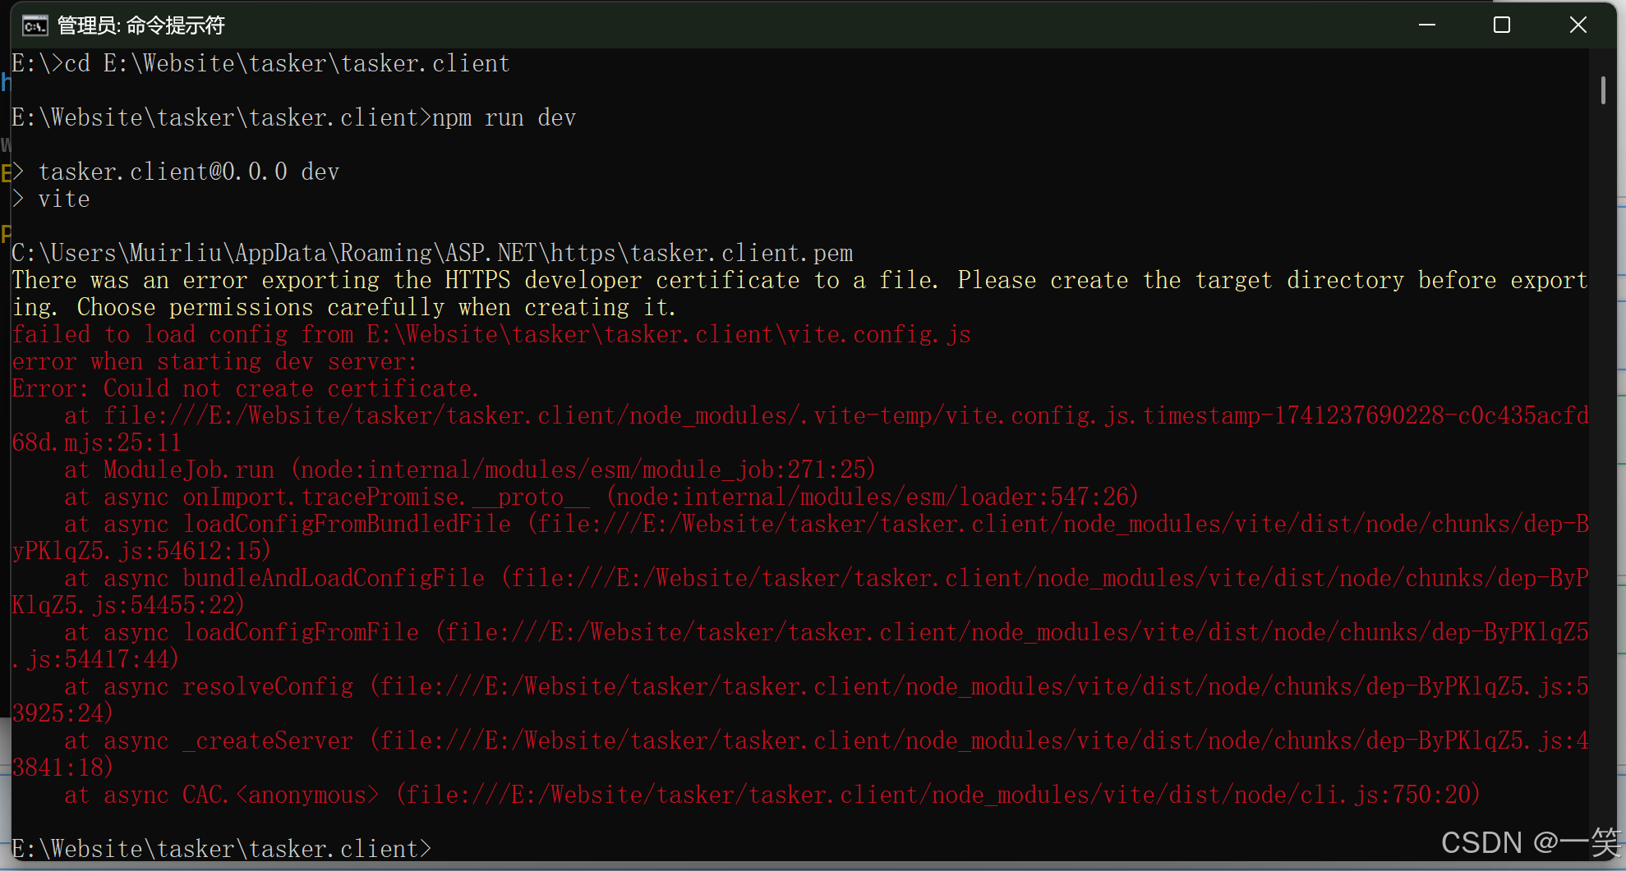Click the Minimize window button

pyautogui.click(x=1426, y=25)
